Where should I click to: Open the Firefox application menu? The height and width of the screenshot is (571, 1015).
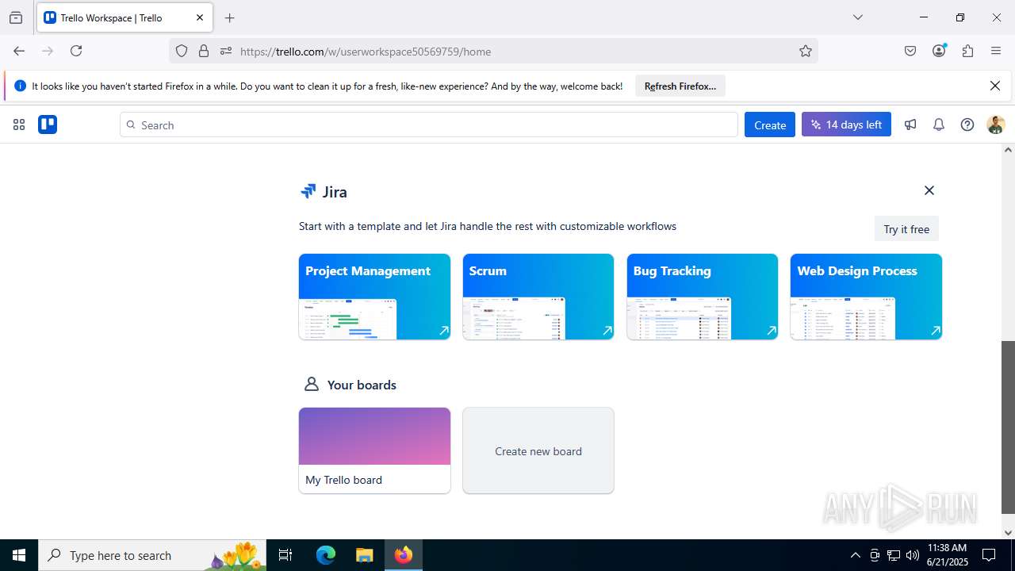[996, 52]
